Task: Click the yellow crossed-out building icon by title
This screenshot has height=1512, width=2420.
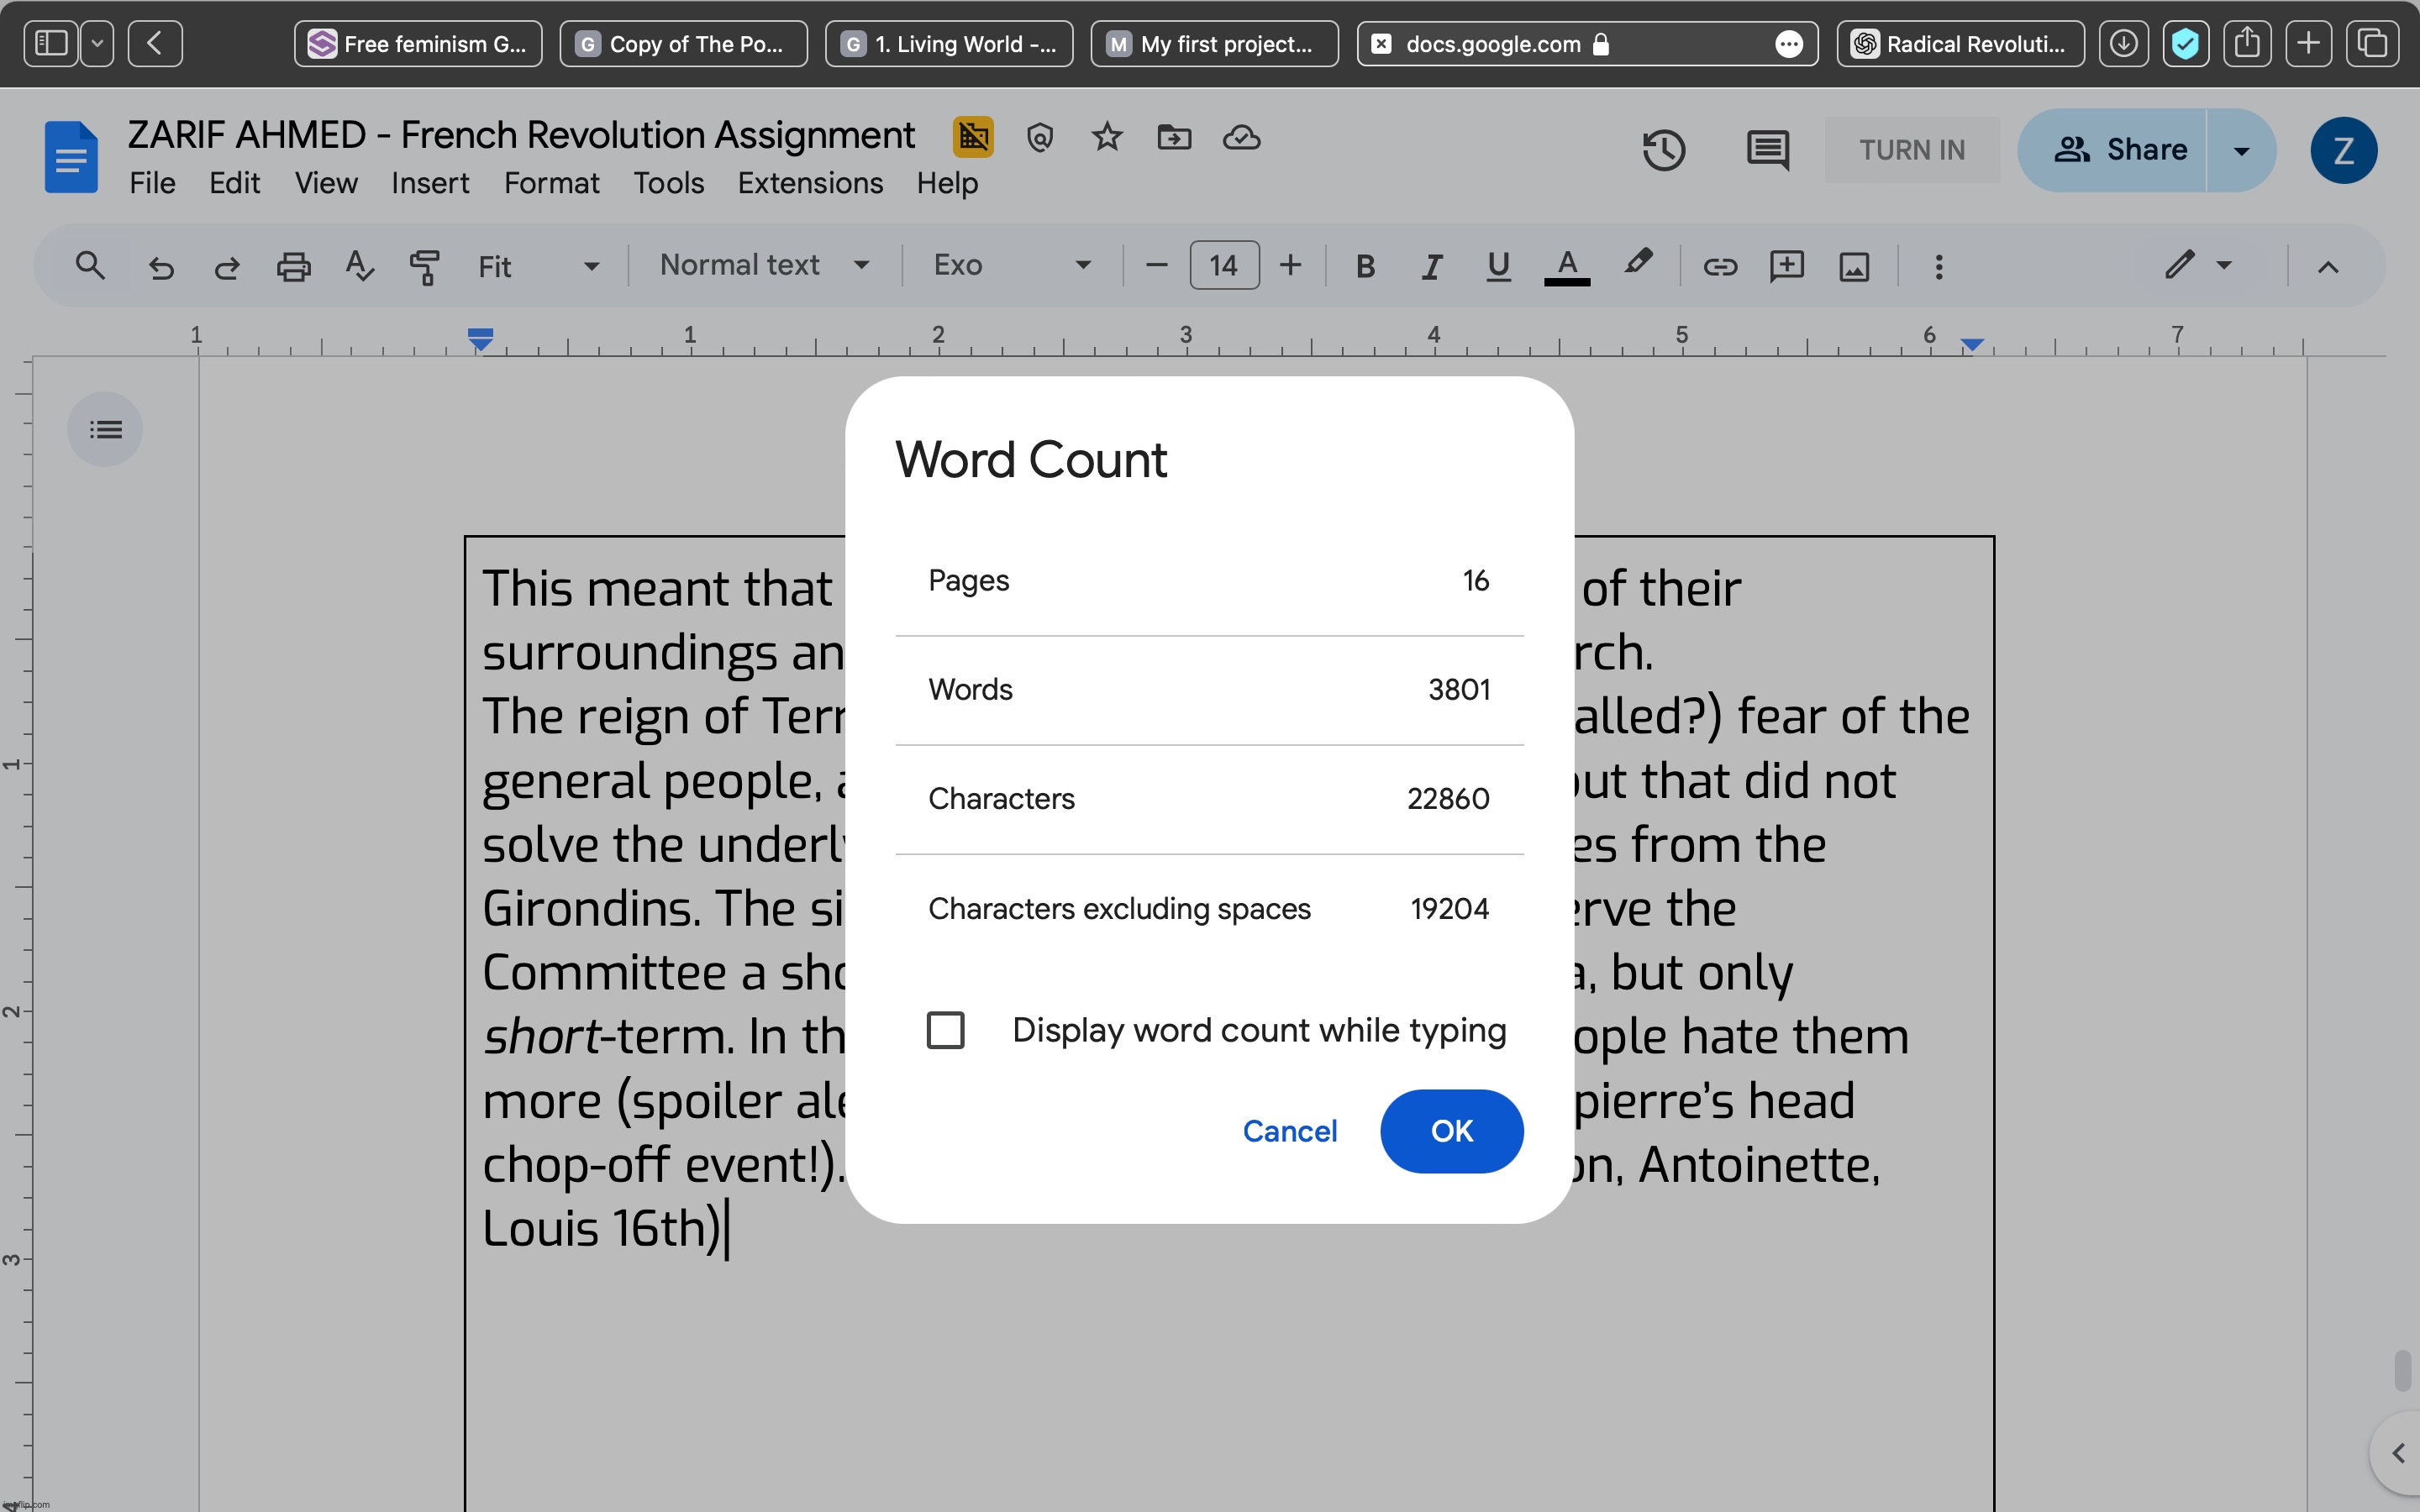Action: (973, 137)
